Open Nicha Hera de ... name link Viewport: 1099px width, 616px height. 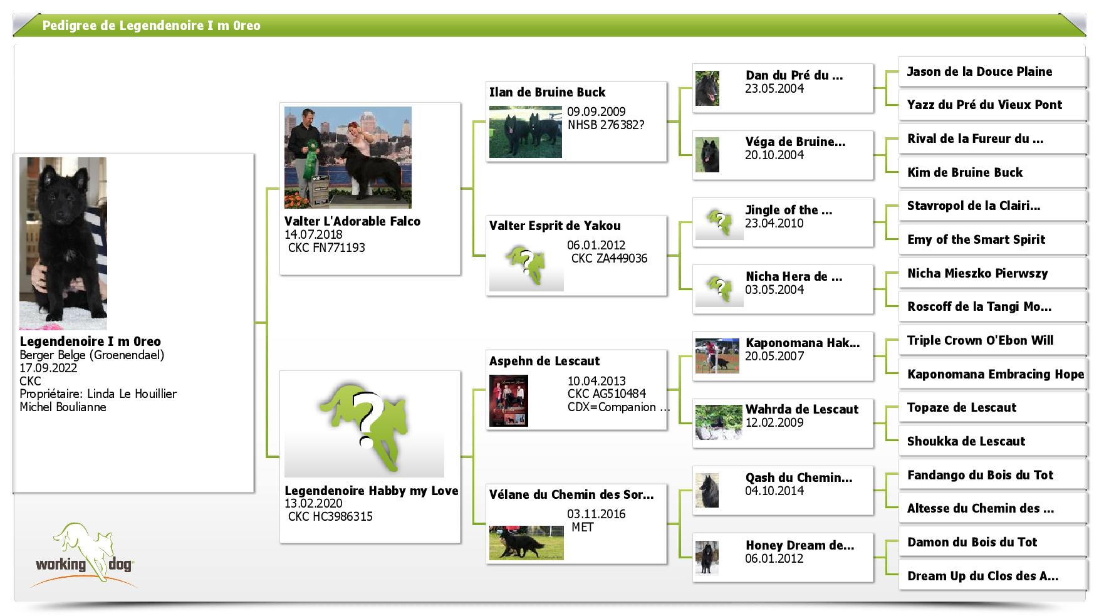[794, 276]
